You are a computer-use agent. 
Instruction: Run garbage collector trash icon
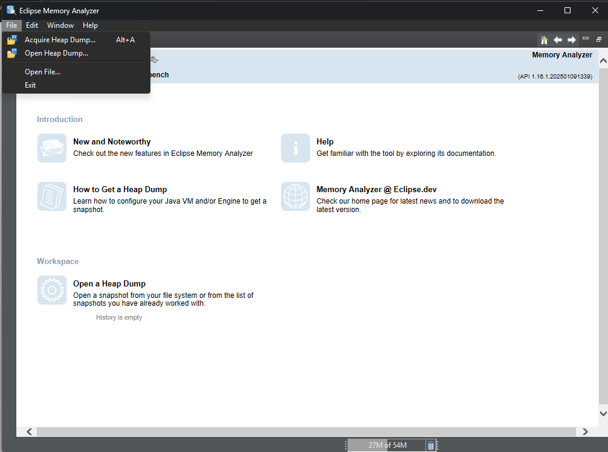(431, 445)
